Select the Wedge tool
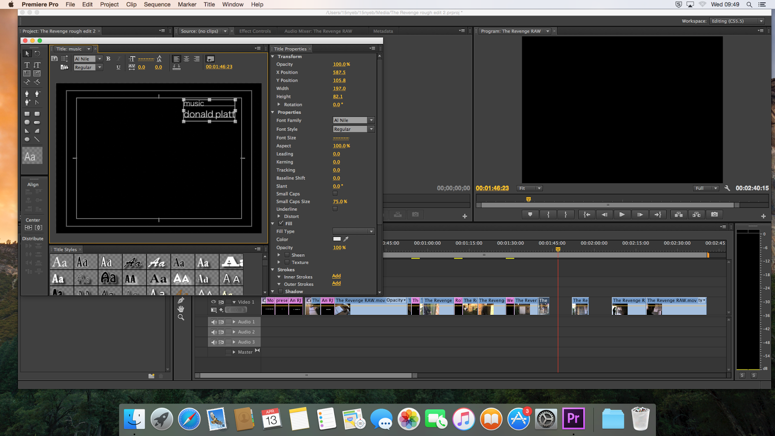775x436 pixels. pos(27,131)
